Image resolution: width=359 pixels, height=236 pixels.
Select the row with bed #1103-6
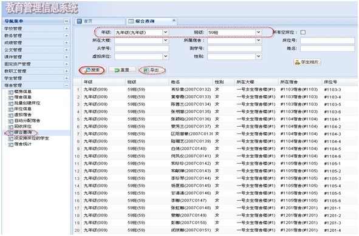[216, 112]
